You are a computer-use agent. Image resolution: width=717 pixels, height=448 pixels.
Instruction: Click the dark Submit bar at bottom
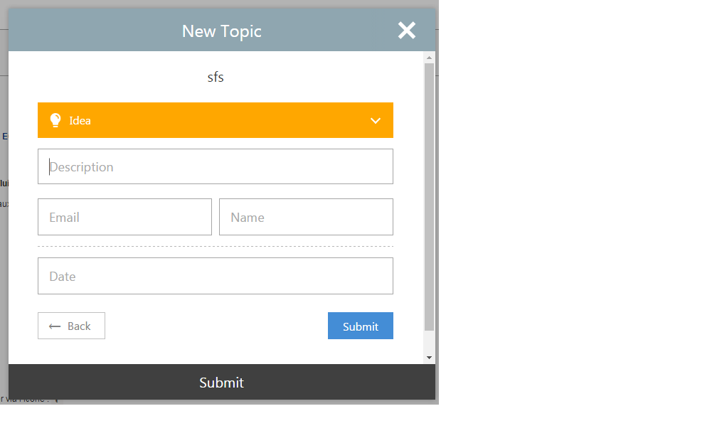click(221, 383)
